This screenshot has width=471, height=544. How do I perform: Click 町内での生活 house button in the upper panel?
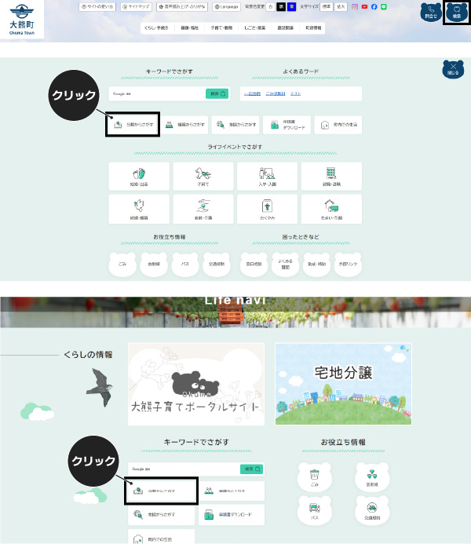(x=338, y=125)
